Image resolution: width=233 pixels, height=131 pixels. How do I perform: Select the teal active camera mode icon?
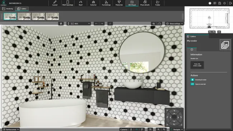click(137, 130)
